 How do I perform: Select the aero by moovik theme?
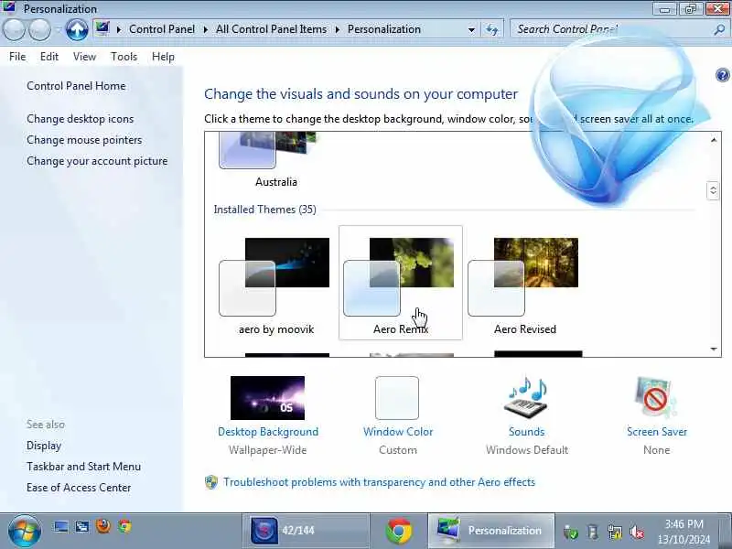point(276,283)
